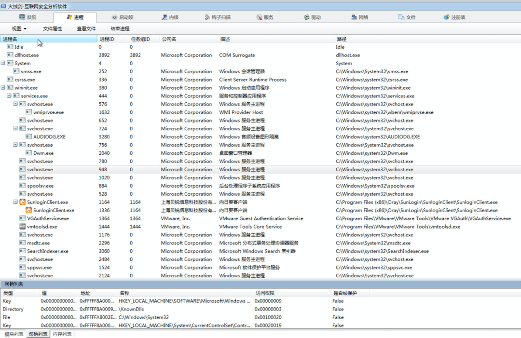
Task: Select svchost.exe row with PID 528
Action: tap(260, 194)
